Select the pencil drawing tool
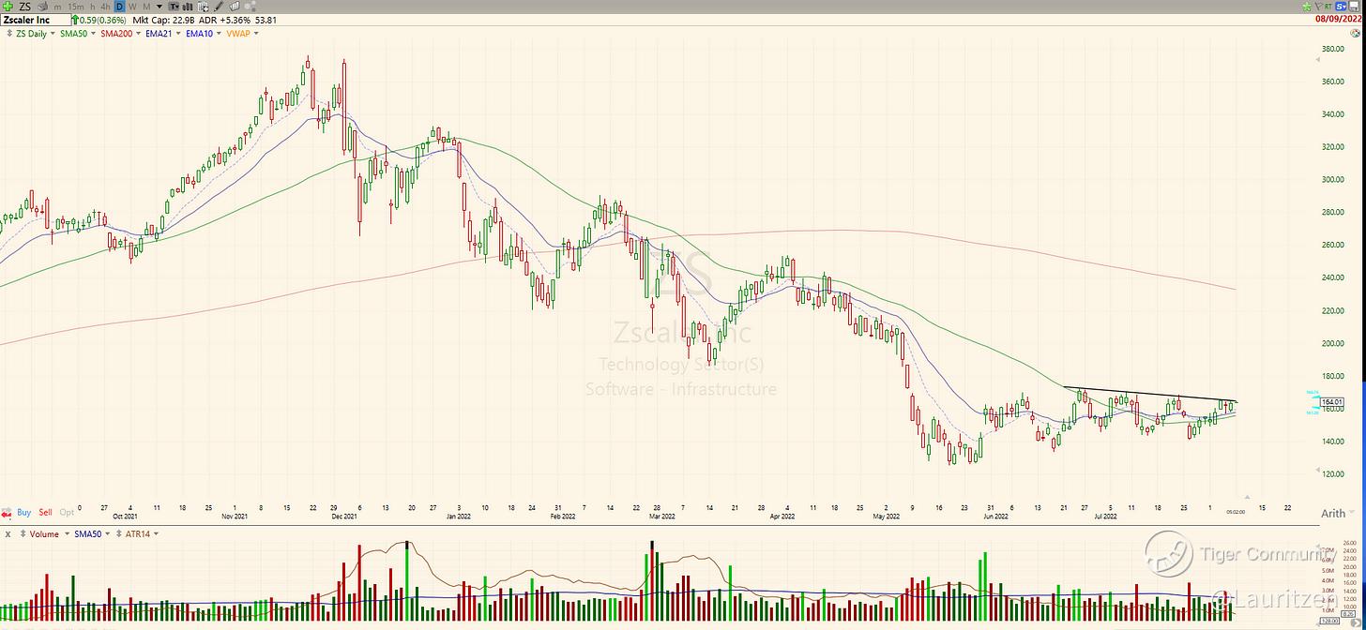The image size is (1366, 630). click(x=219, y=7)
